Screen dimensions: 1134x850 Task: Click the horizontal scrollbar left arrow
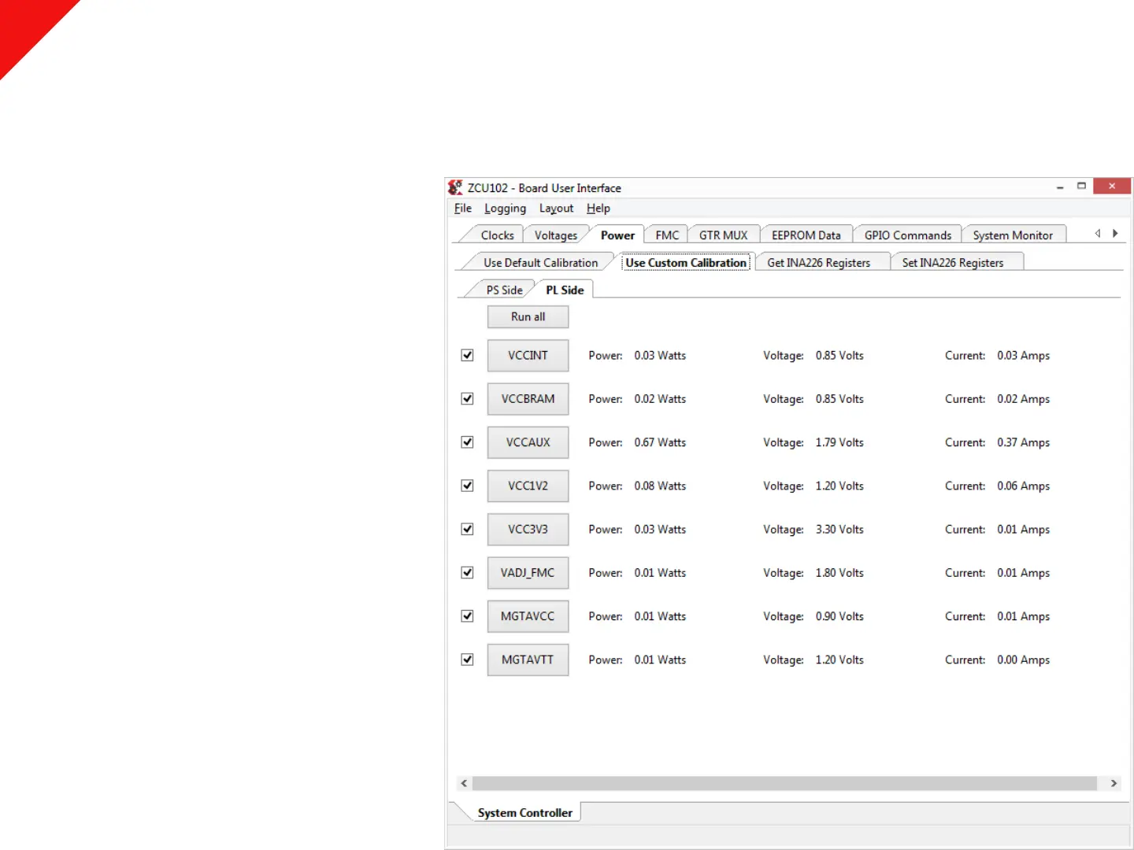[x=464, y=783]
